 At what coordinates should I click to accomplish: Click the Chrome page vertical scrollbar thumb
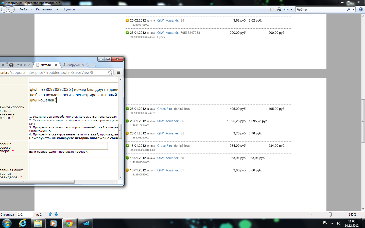120,131
